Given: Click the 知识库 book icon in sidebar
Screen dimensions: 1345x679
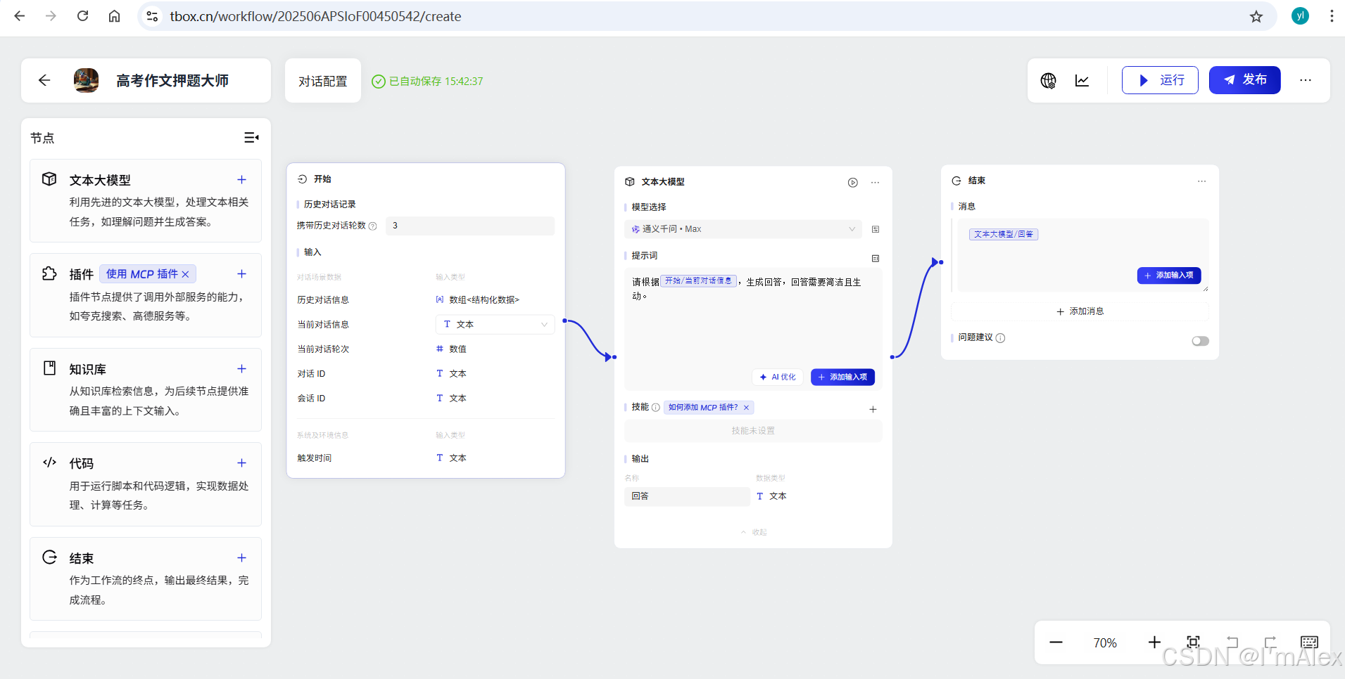Looking at the screenshot, I should pos(49,368).
